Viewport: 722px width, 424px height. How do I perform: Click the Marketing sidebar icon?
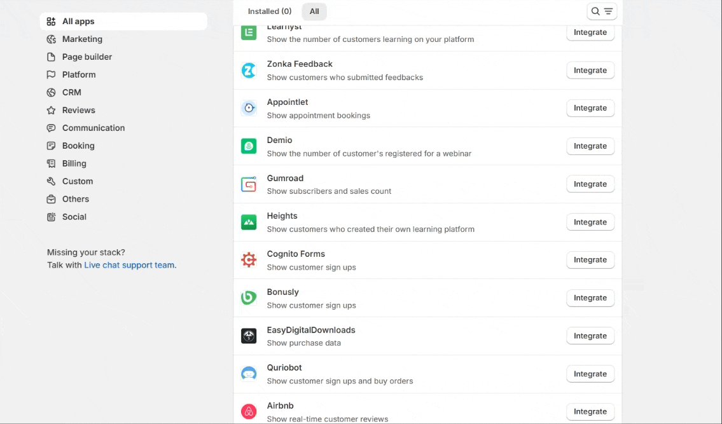[x=51, y=39]
